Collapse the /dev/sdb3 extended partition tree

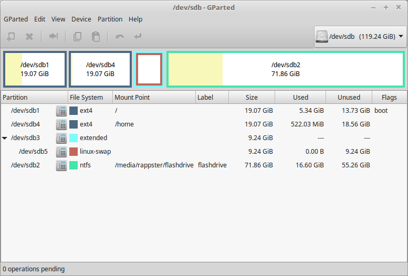point(5,138)
